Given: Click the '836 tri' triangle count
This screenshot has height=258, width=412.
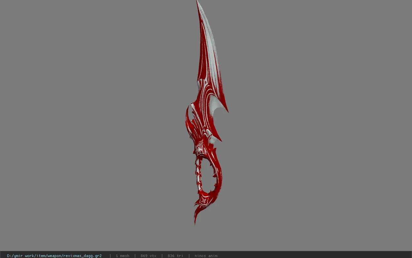Looking at the screenshot, I should pyautogui.click(x=175, y=256).
